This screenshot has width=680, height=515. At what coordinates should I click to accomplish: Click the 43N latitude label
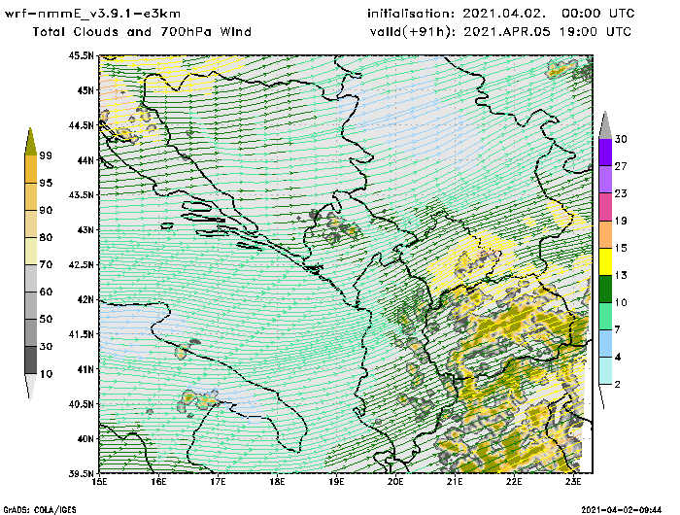pyautogui.click(x=85, y=229)
